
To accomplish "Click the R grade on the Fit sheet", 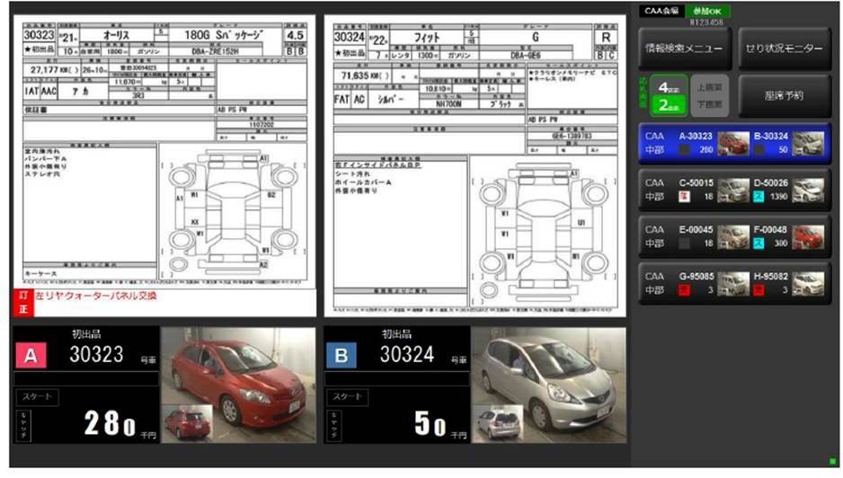I will (606, 38).
